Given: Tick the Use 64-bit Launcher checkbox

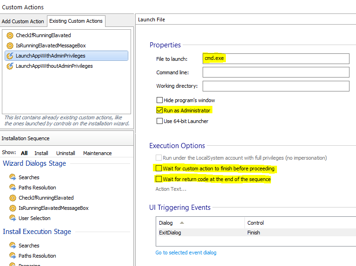Looking at the screenshot, I should click(159, 121).
